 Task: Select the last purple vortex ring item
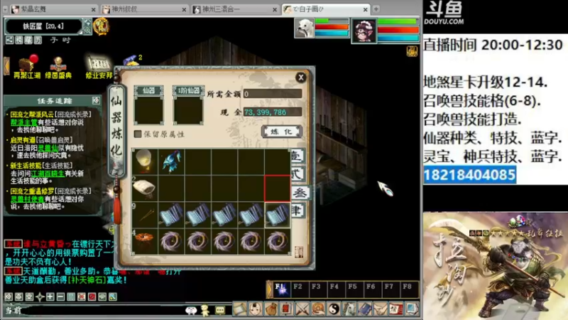pos(278,241)
